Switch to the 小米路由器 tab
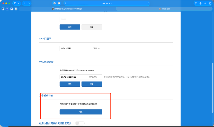 (x=164, y=9)
